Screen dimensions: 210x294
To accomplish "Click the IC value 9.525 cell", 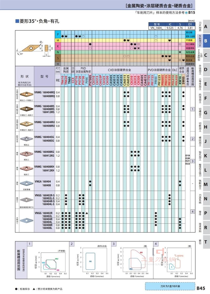I will [170, 28].
